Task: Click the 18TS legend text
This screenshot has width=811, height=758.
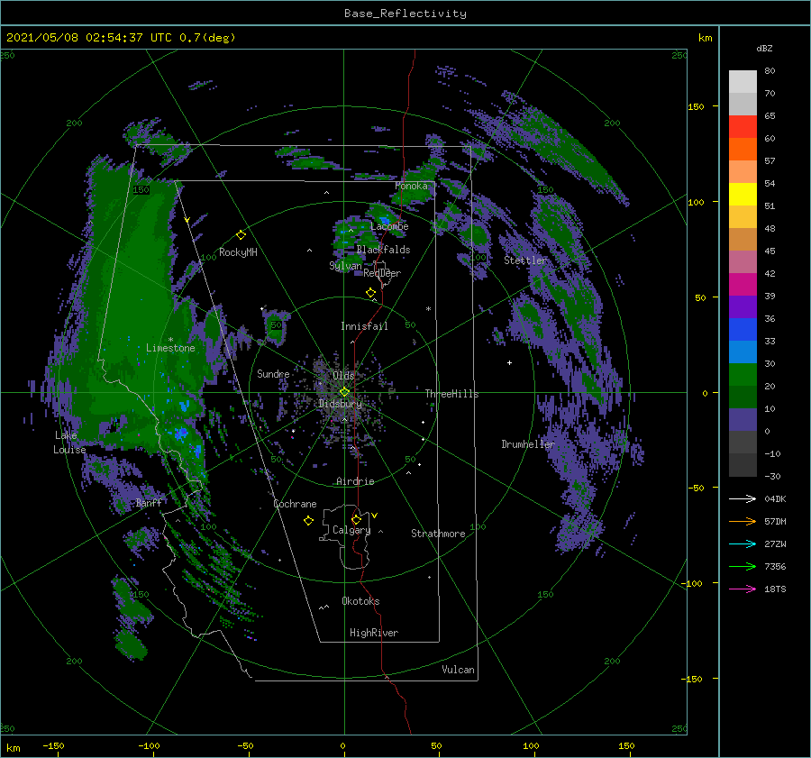Action: pos(775,589)
